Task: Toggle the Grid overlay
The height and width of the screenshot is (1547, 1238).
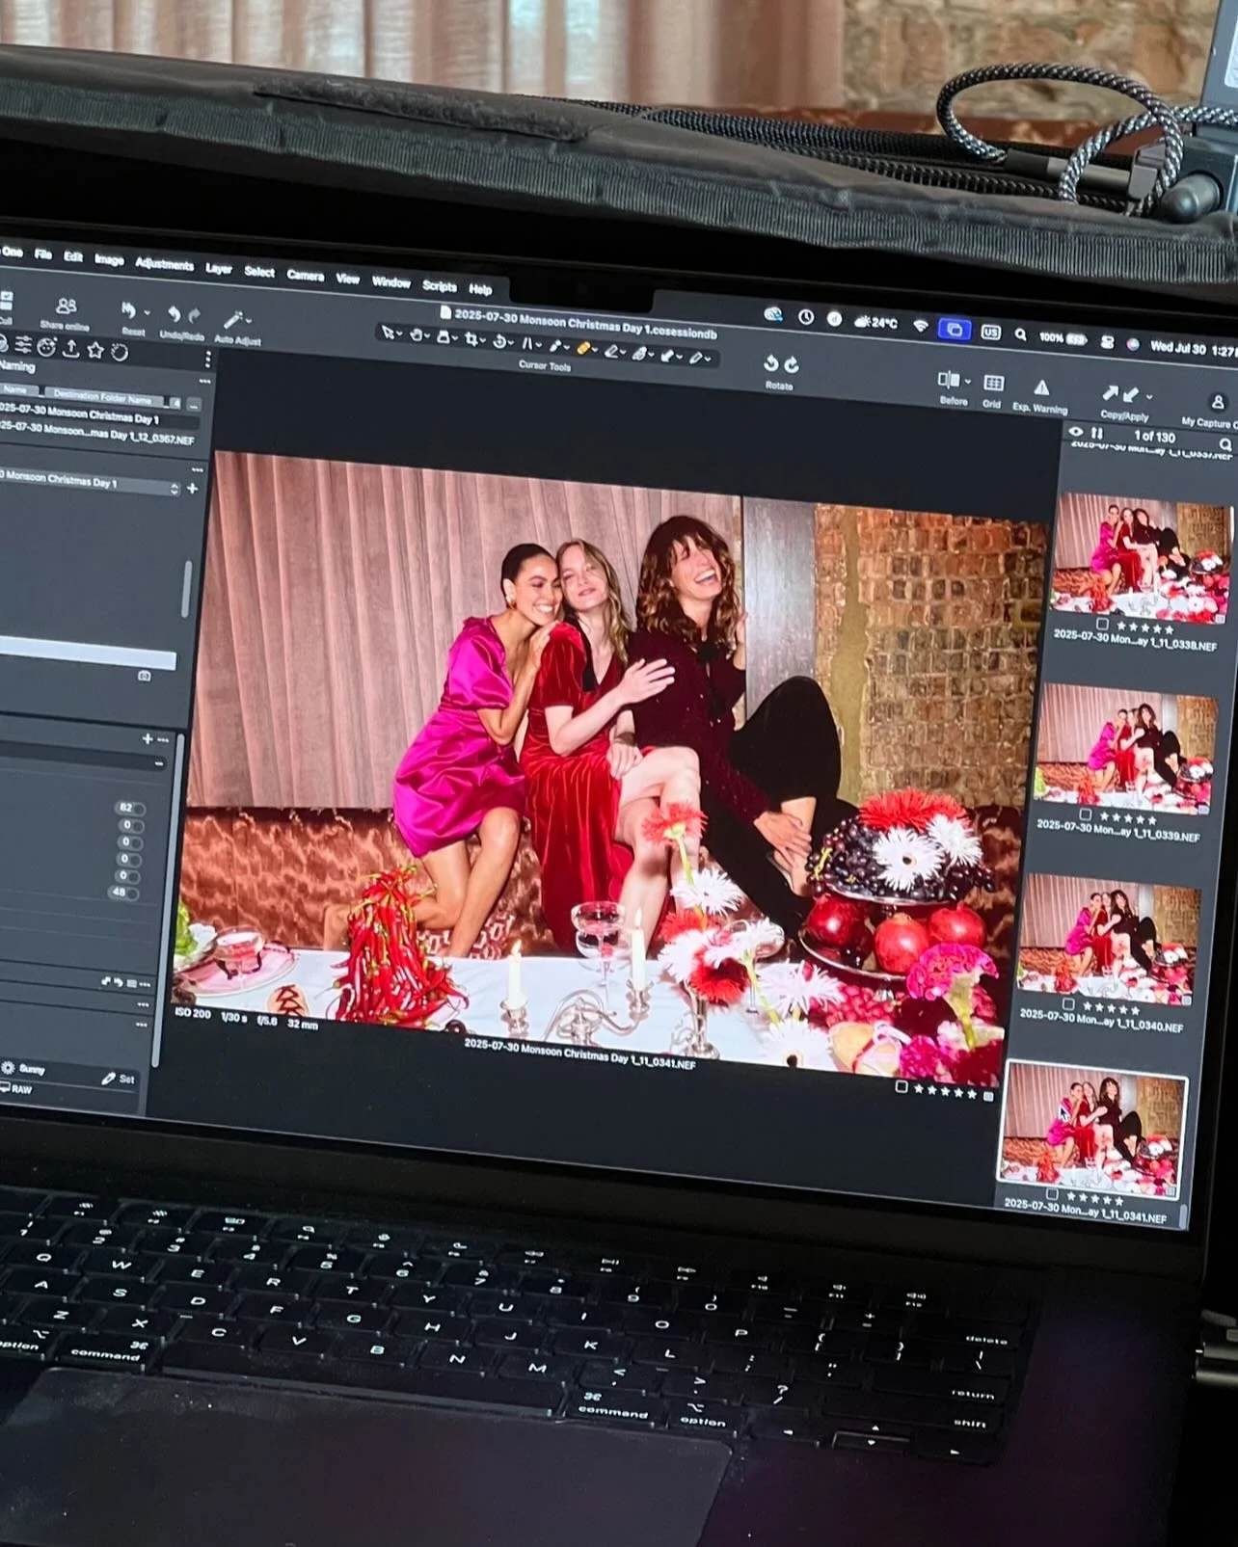Action: coord(994,384)
